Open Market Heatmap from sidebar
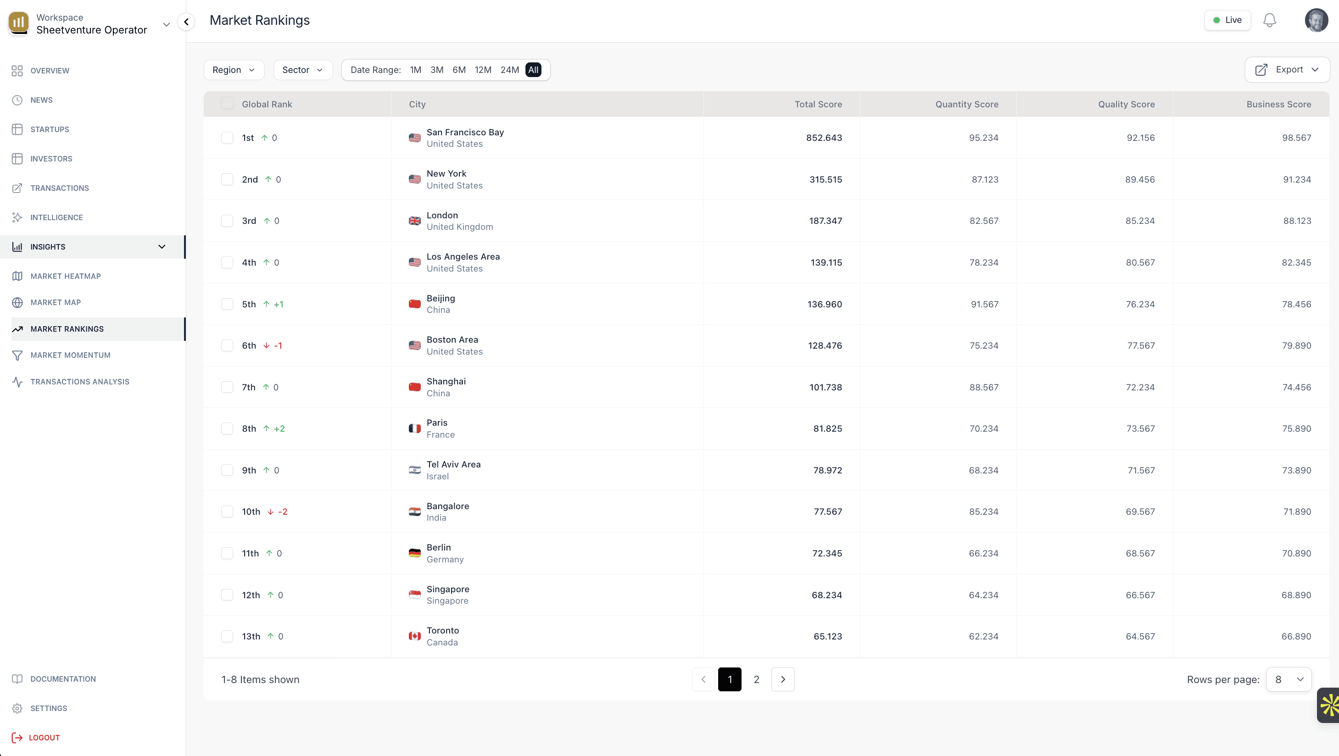The width and height of the screenshot is (1339, 756). pyautogui.click(x=66, y=276)
